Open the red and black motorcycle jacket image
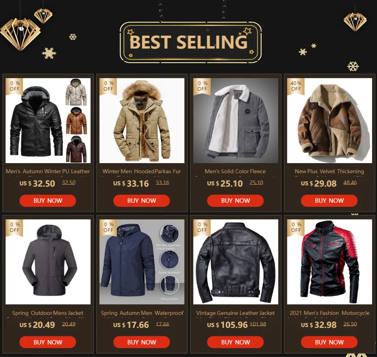 (x=329, y=262)
